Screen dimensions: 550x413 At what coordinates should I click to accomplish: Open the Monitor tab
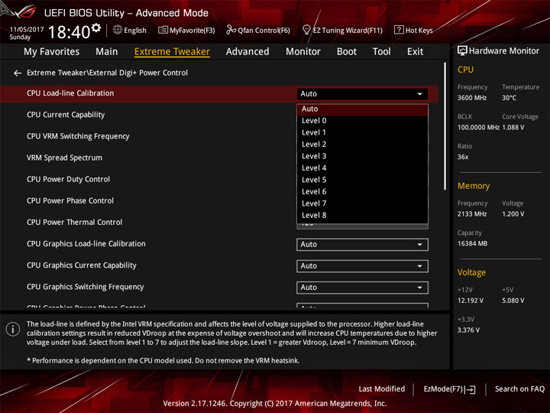click(303, 52)
